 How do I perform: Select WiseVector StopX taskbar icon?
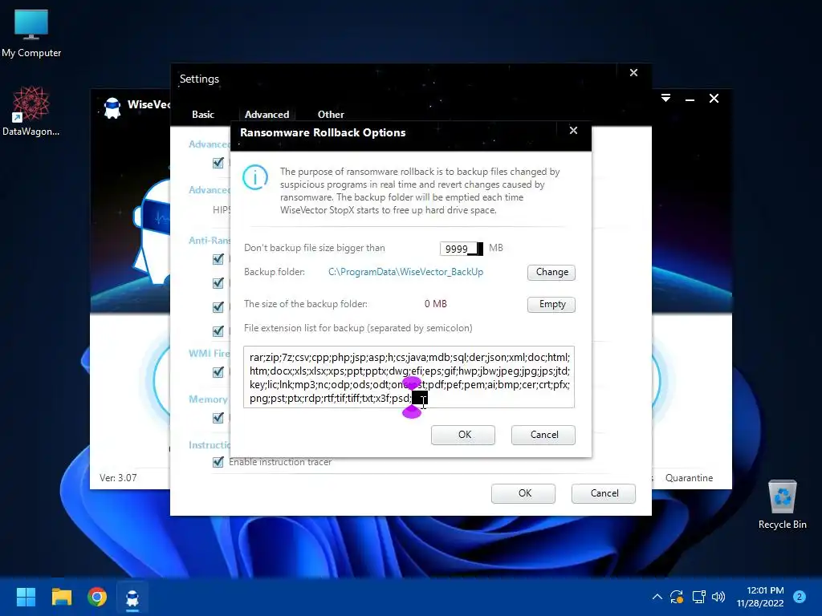(x=132, y=597)
